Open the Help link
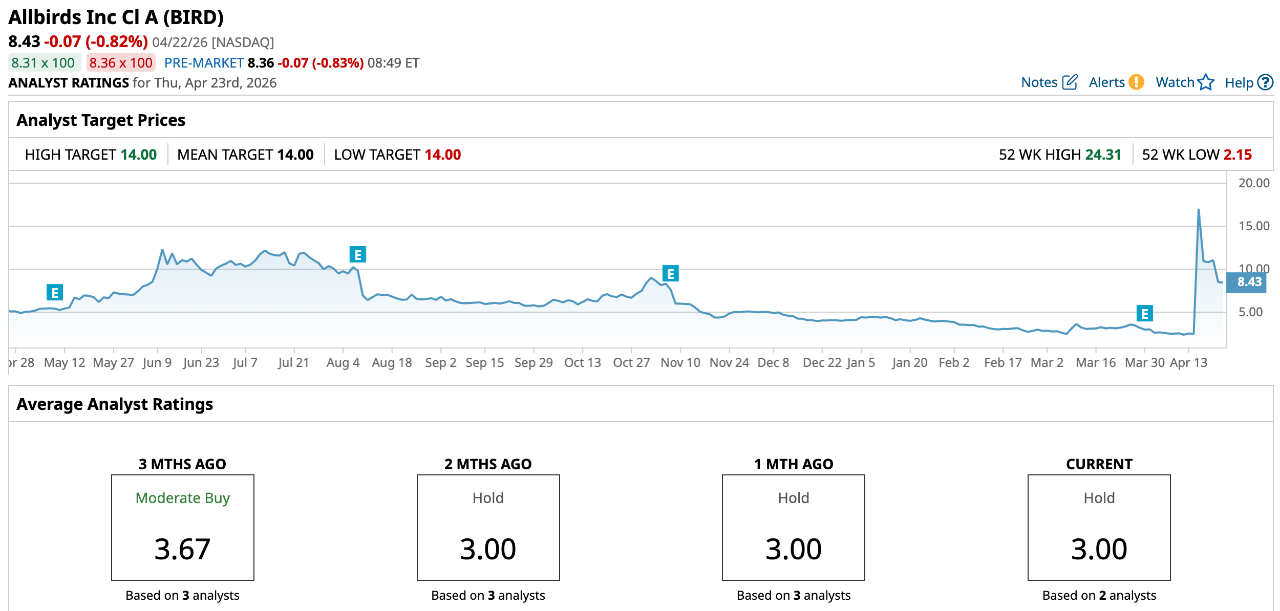This screenshot has height=611, width=1280. pos(1239,82)
